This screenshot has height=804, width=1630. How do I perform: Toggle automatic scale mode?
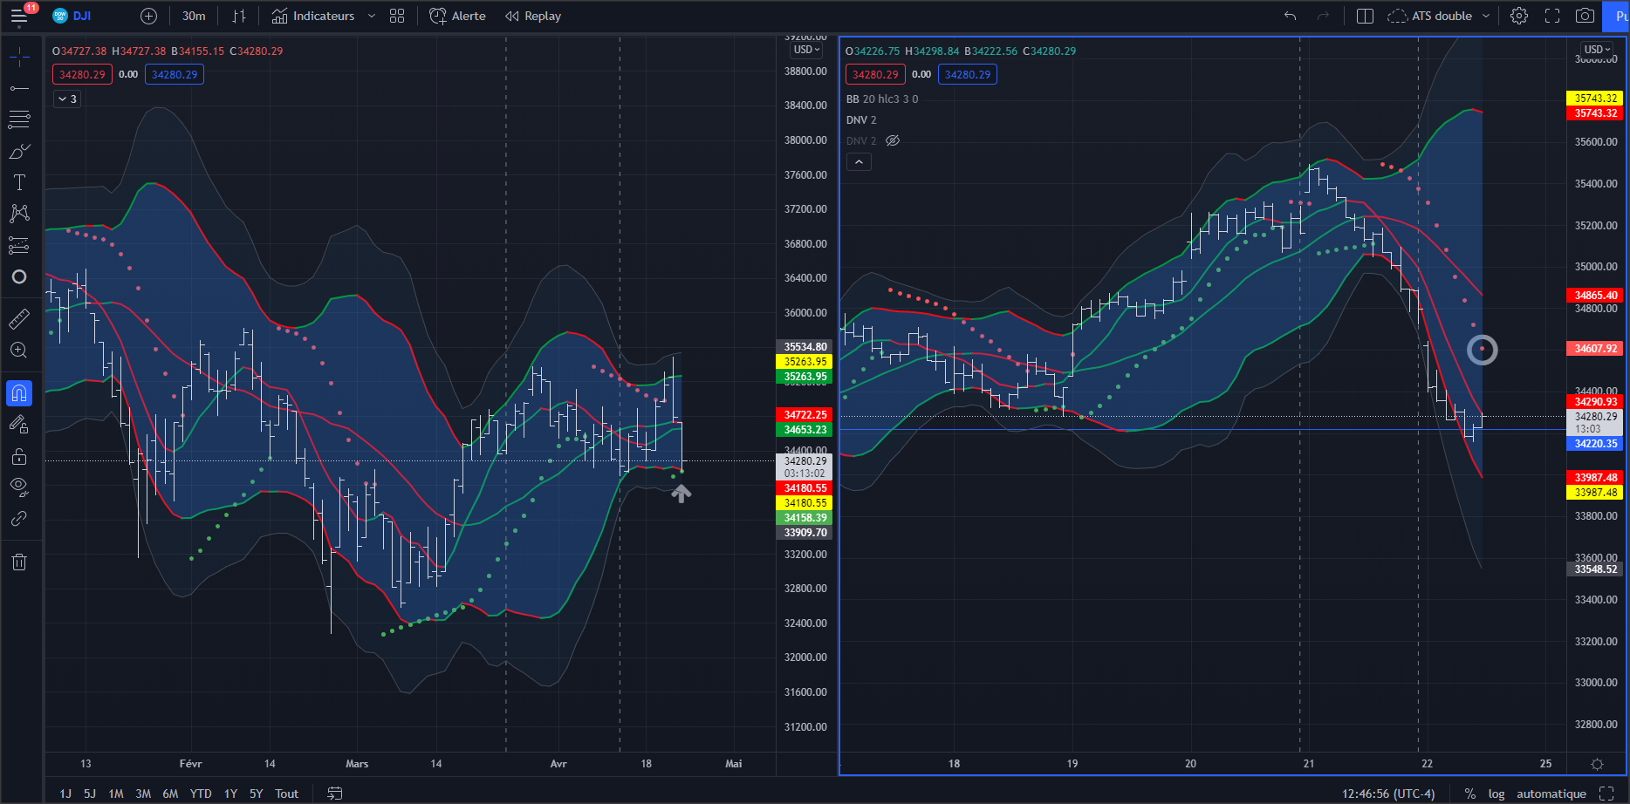pyautogui.click(x=1551, y=794)
